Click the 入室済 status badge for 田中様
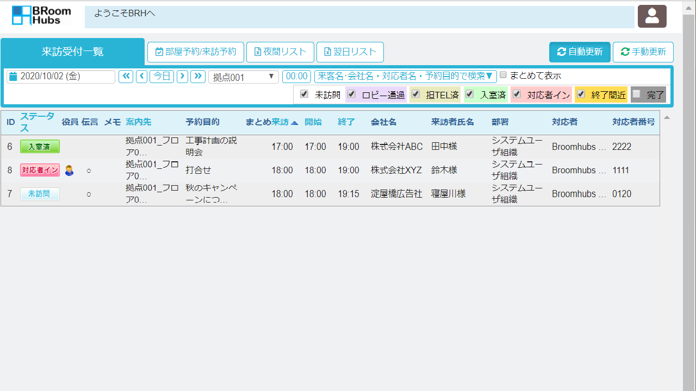Image resolution: width=696 pixels, height=391 pixels. tap(40, 147)
